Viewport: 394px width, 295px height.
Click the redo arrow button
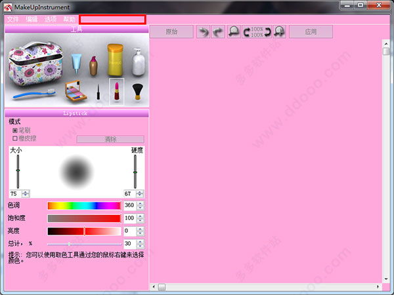(x=218, y=32)
